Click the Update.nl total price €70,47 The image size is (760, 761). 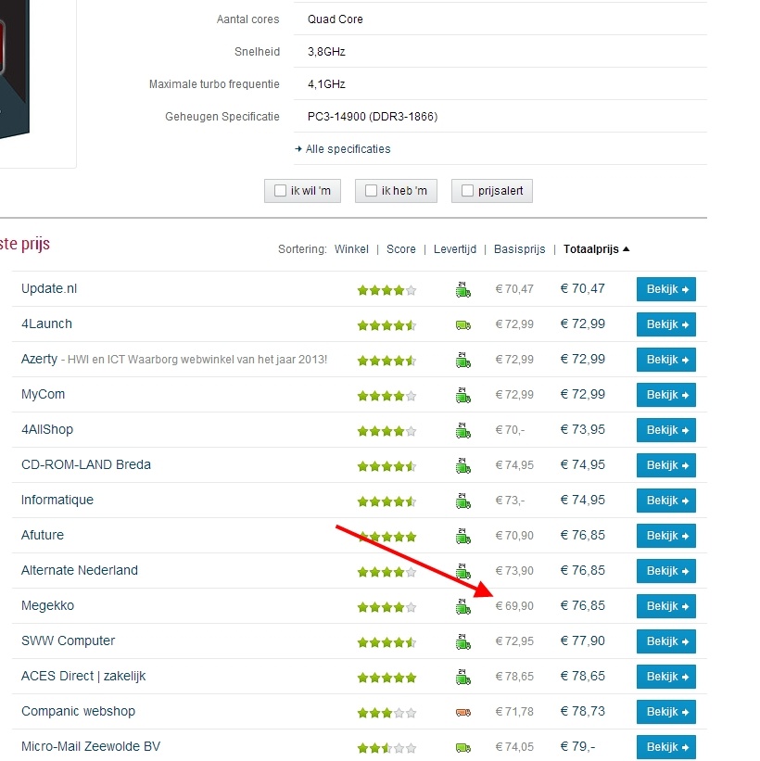click(582, 289)
